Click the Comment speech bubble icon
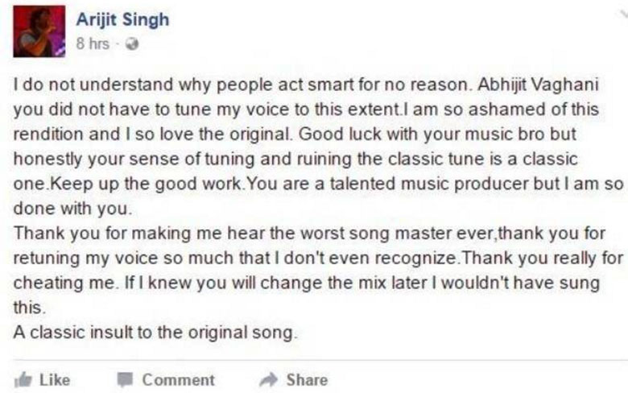 point(125,379)
